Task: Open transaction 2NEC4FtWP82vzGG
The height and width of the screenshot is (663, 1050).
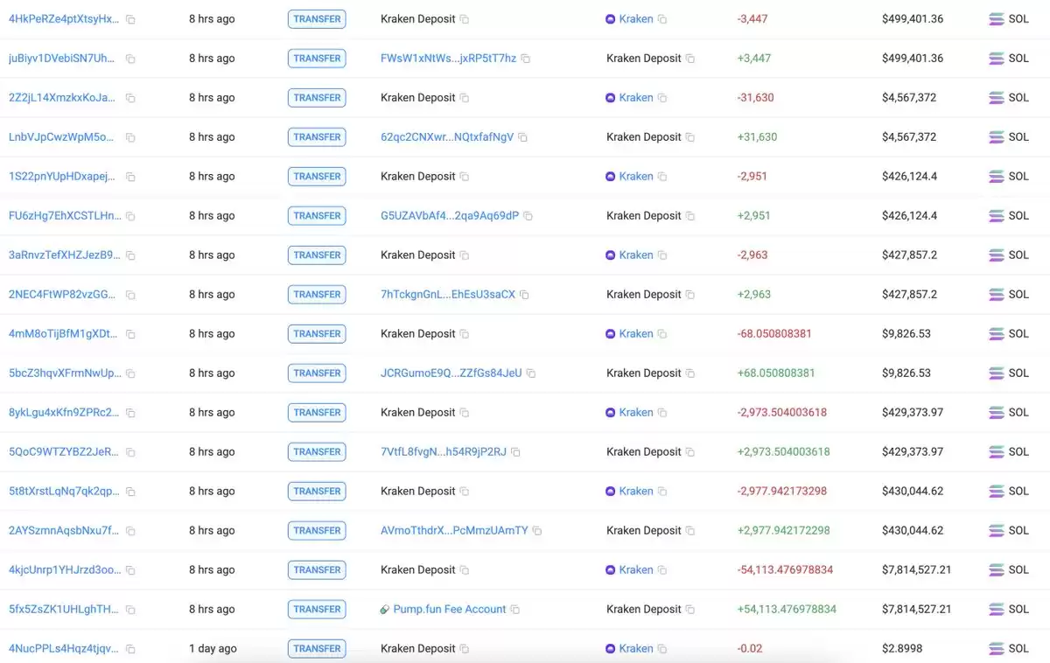Action: 62,295
